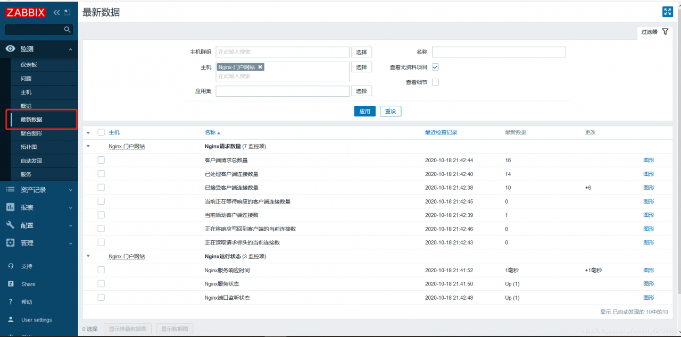
Task: Hide sidebar using the window icon
Action: click(x=67, y=12)
